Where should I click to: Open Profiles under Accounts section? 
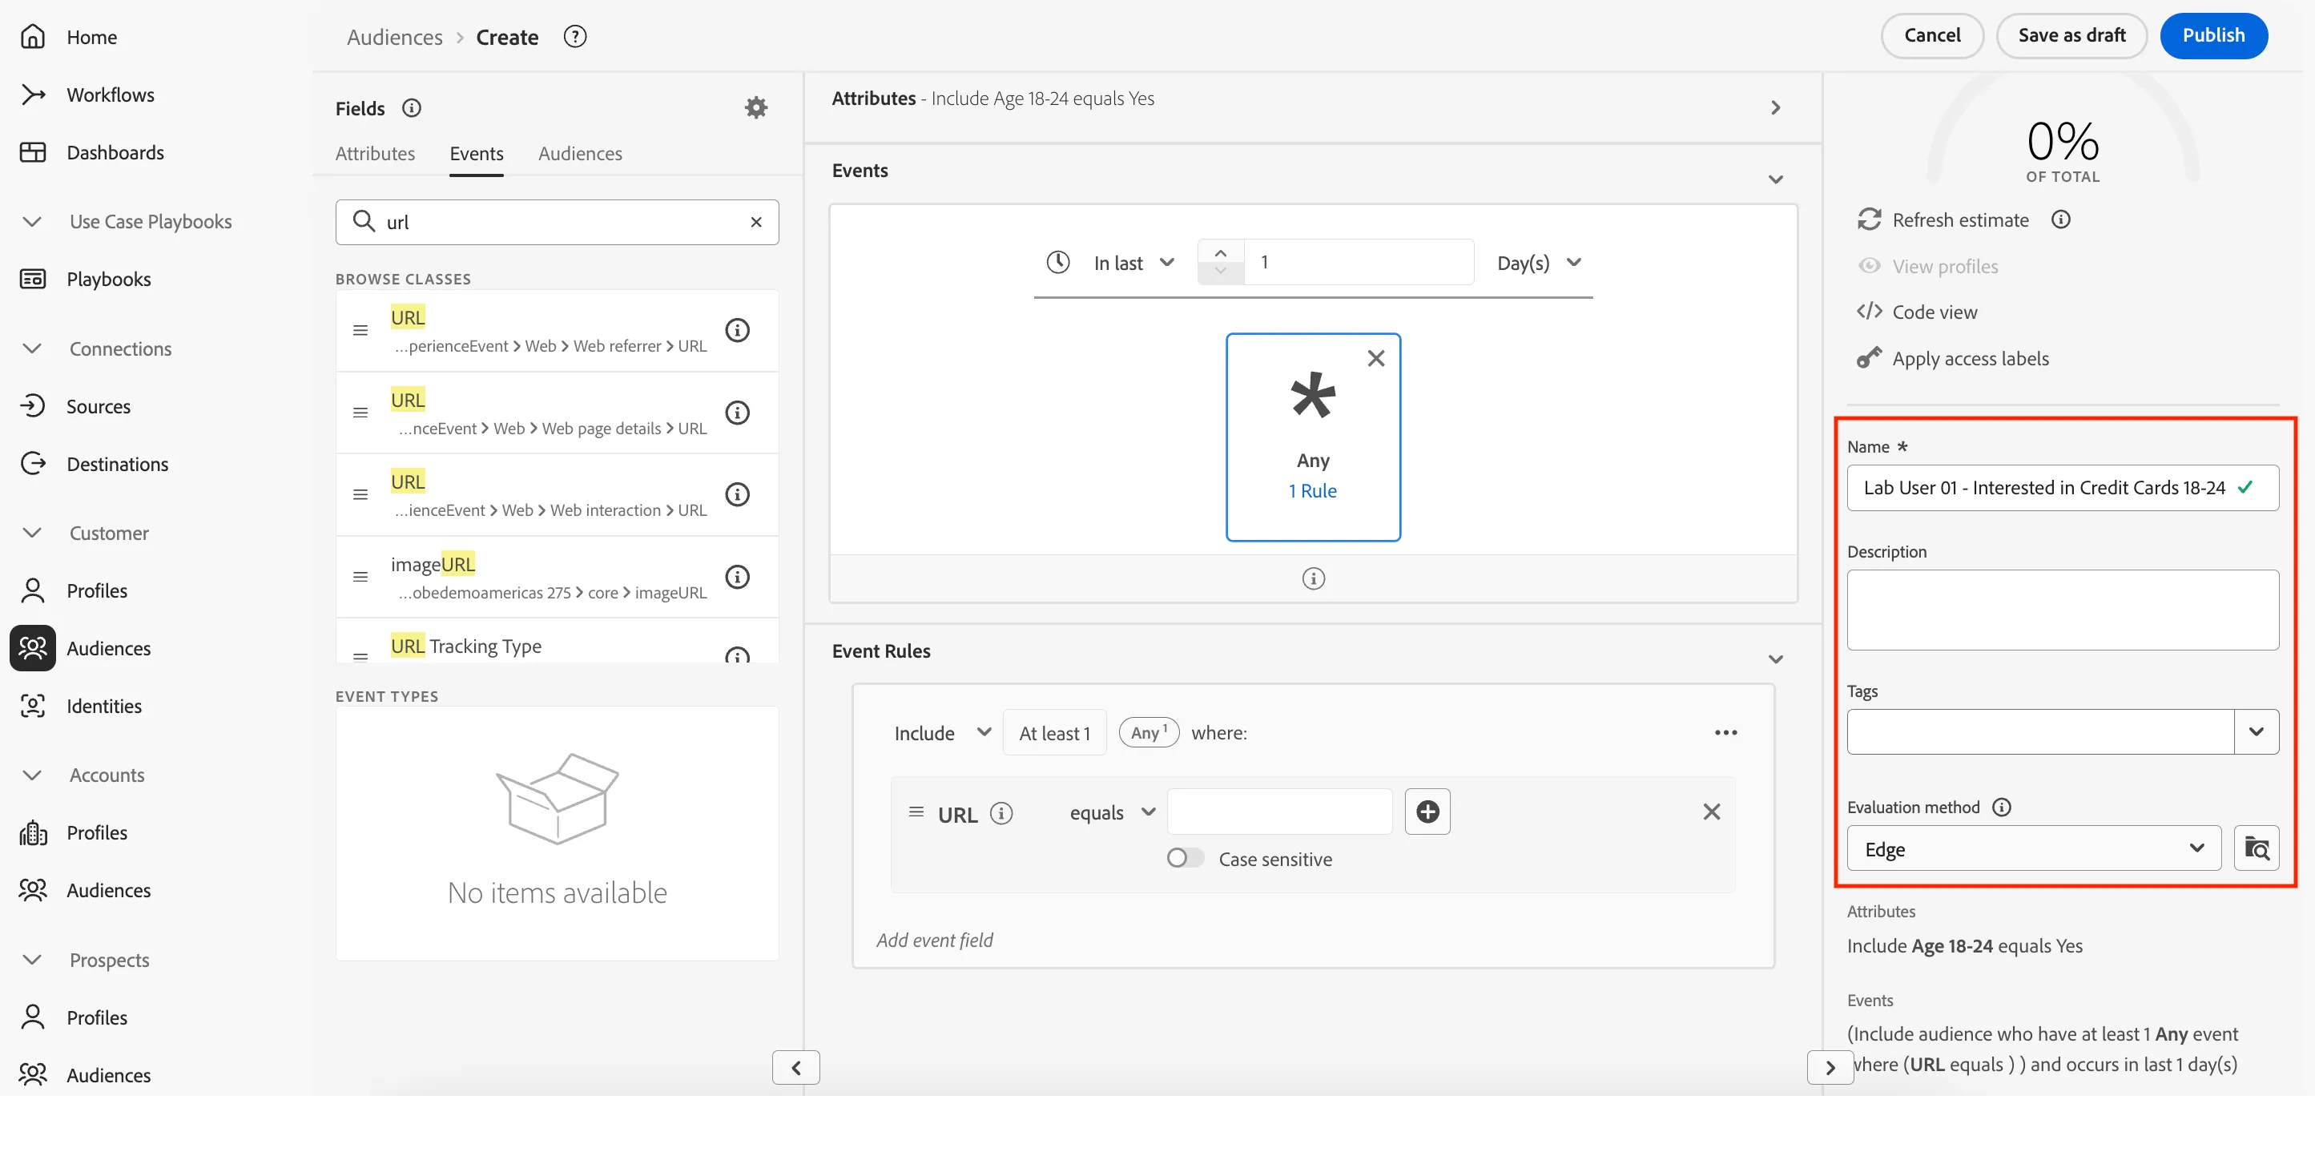coord(74,832)
